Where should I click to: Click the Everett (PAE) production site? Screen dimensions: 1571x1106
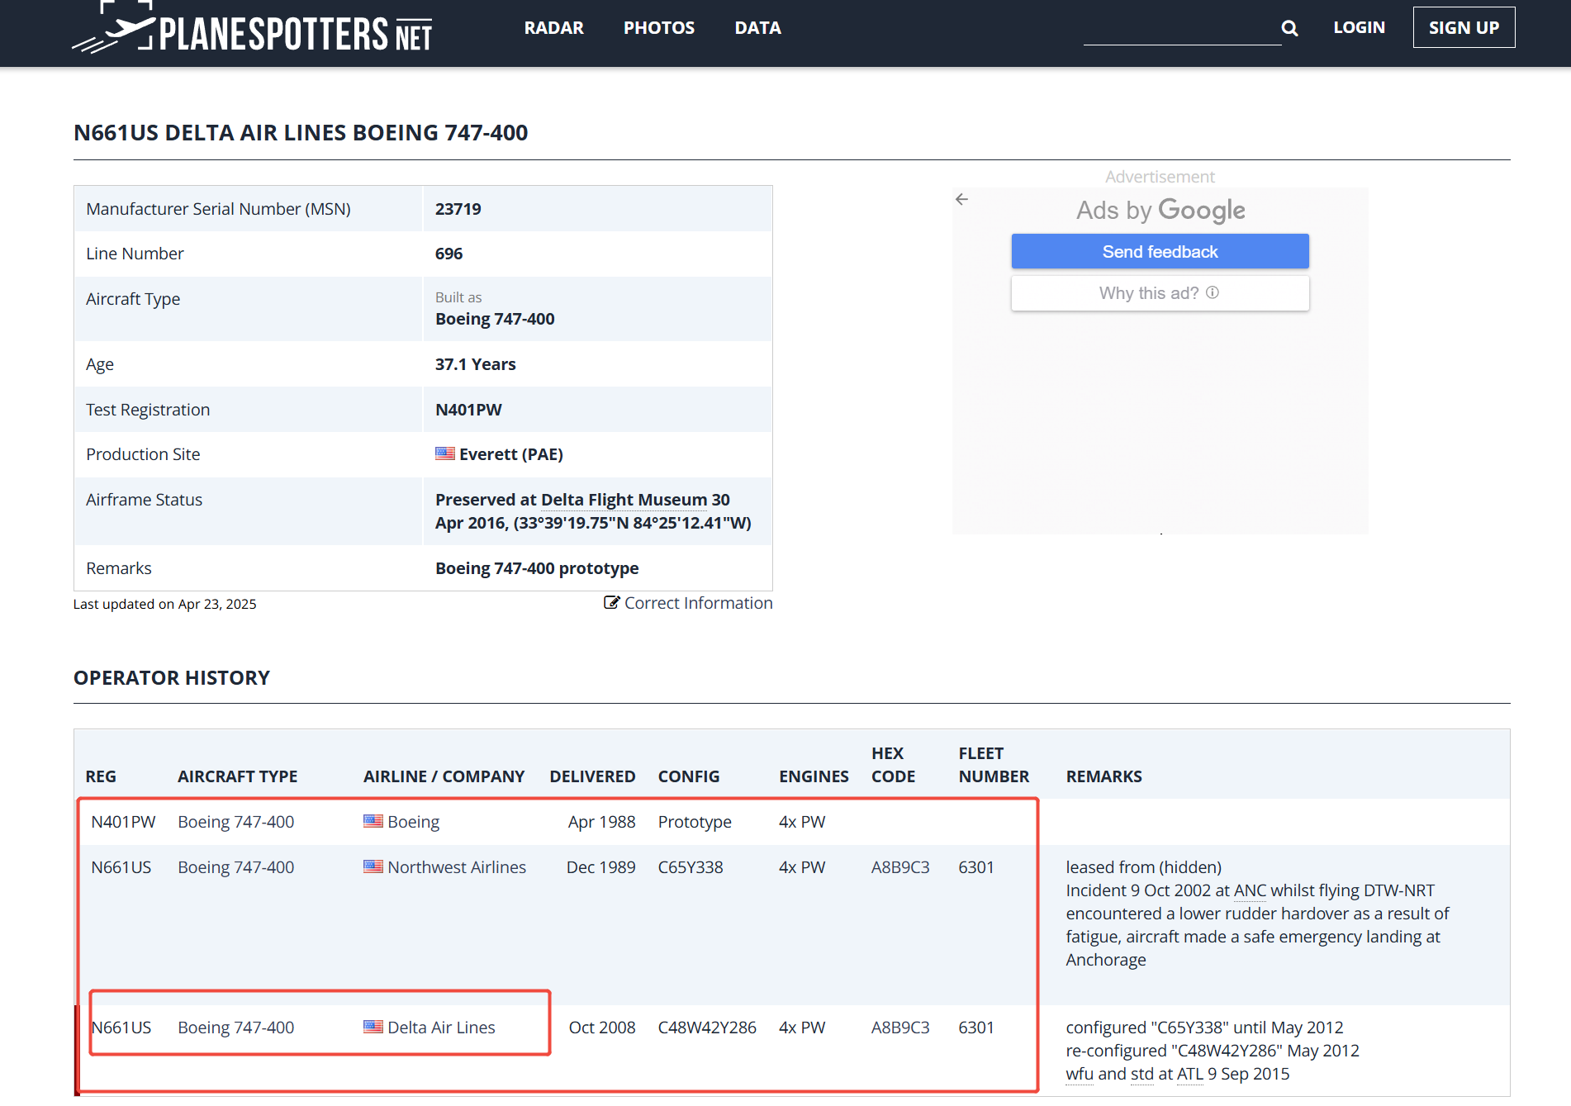[x=510, y=454]
